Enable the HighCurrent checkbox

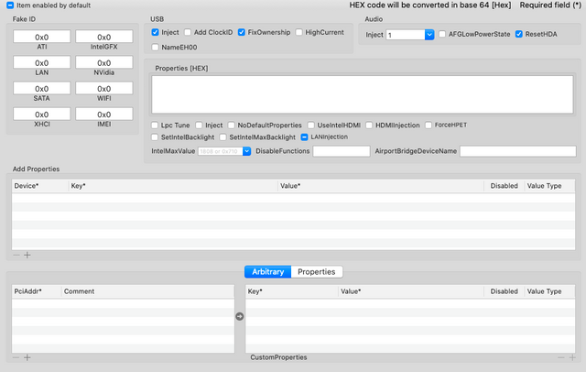click(x=299, y=32)
